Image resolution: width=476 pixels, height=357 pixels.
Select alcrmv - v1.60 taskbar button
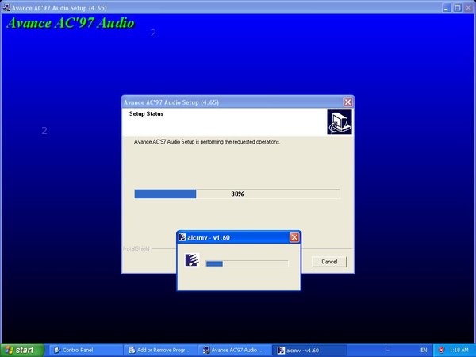[309, 351]
